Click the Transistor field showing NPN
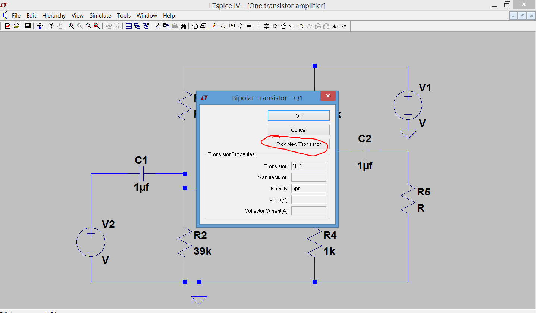This screenshot has width=536, height=313. click(309, 166)
